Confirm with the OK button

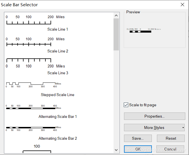tap(138, 149)
